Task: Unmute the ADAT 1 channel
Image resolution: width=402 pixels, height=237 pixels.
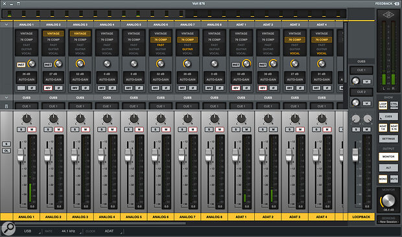Action: pos(246,130)
